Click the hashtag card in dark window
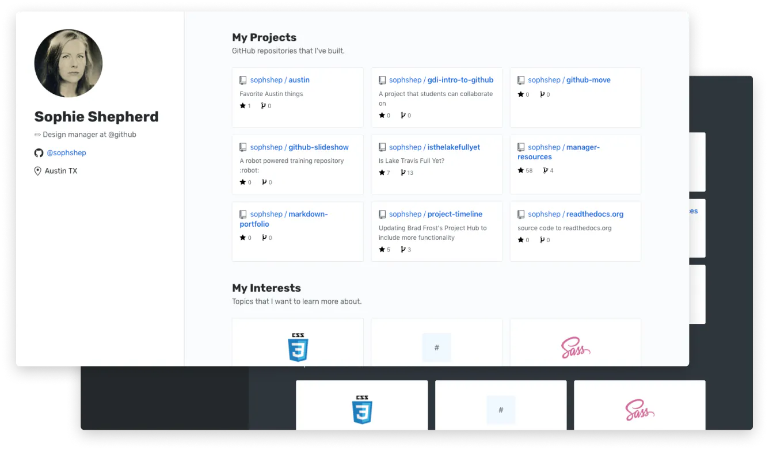The width and height of the screenshot is (769, 451). tap(501, 405)
